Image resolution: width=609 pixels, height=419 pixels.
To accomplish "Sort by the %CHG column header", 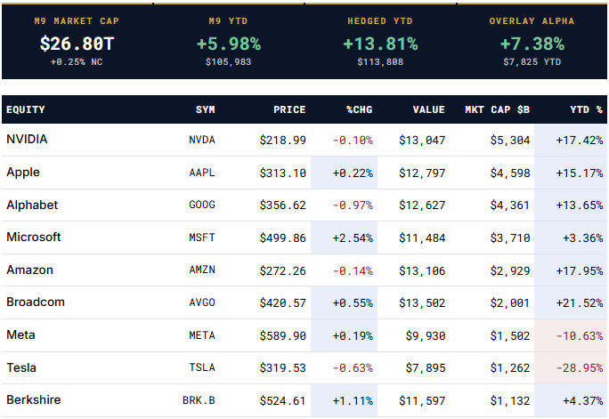I will click(360, 109).
